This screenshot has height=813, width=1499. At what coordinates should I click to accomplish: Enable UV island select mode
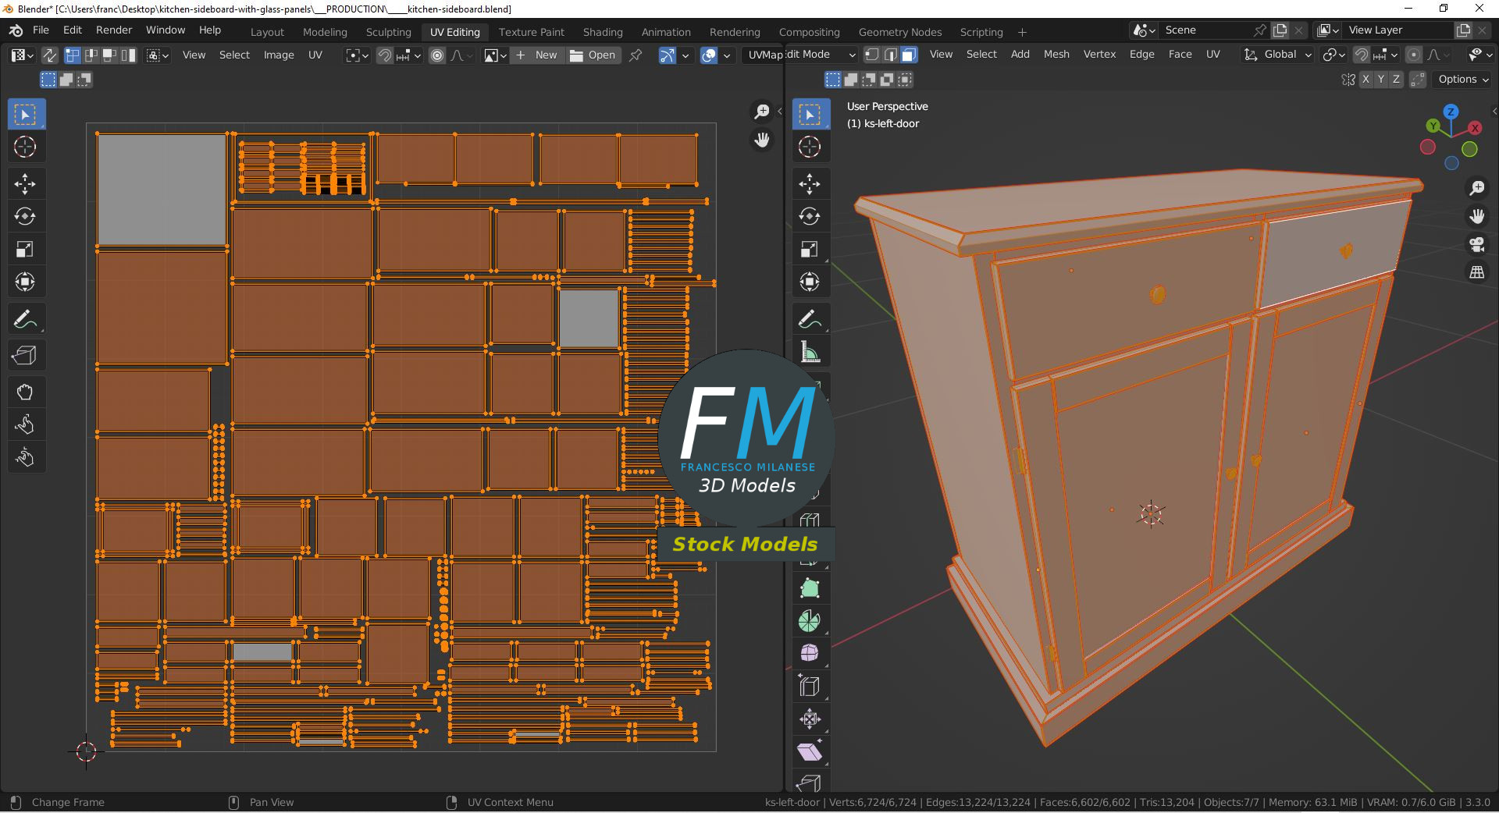[x=129, y=55]
